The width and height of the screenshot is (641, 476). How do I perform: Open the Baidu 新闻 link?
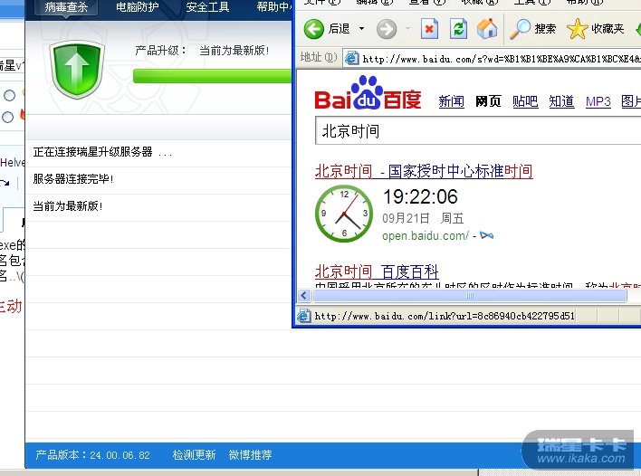tap(451, 101)
